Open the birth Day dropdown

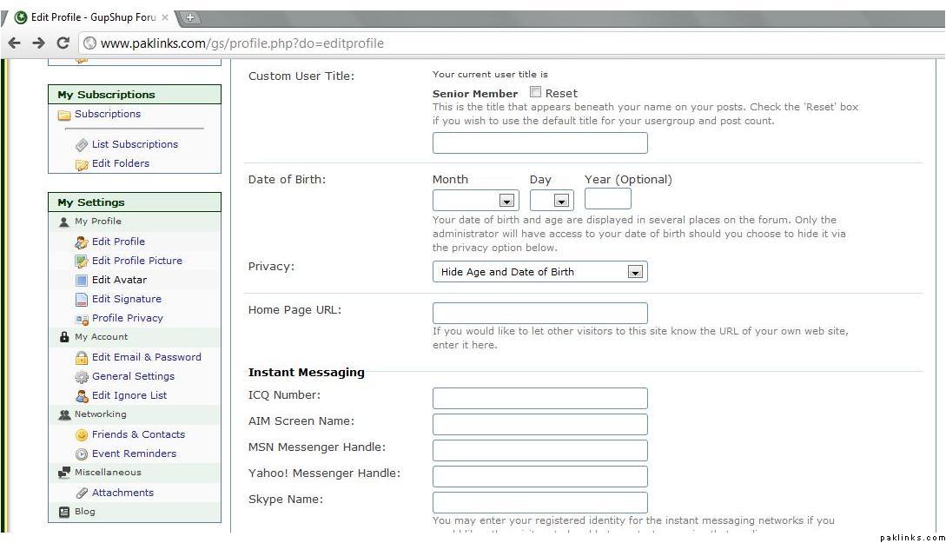[552, 201]
